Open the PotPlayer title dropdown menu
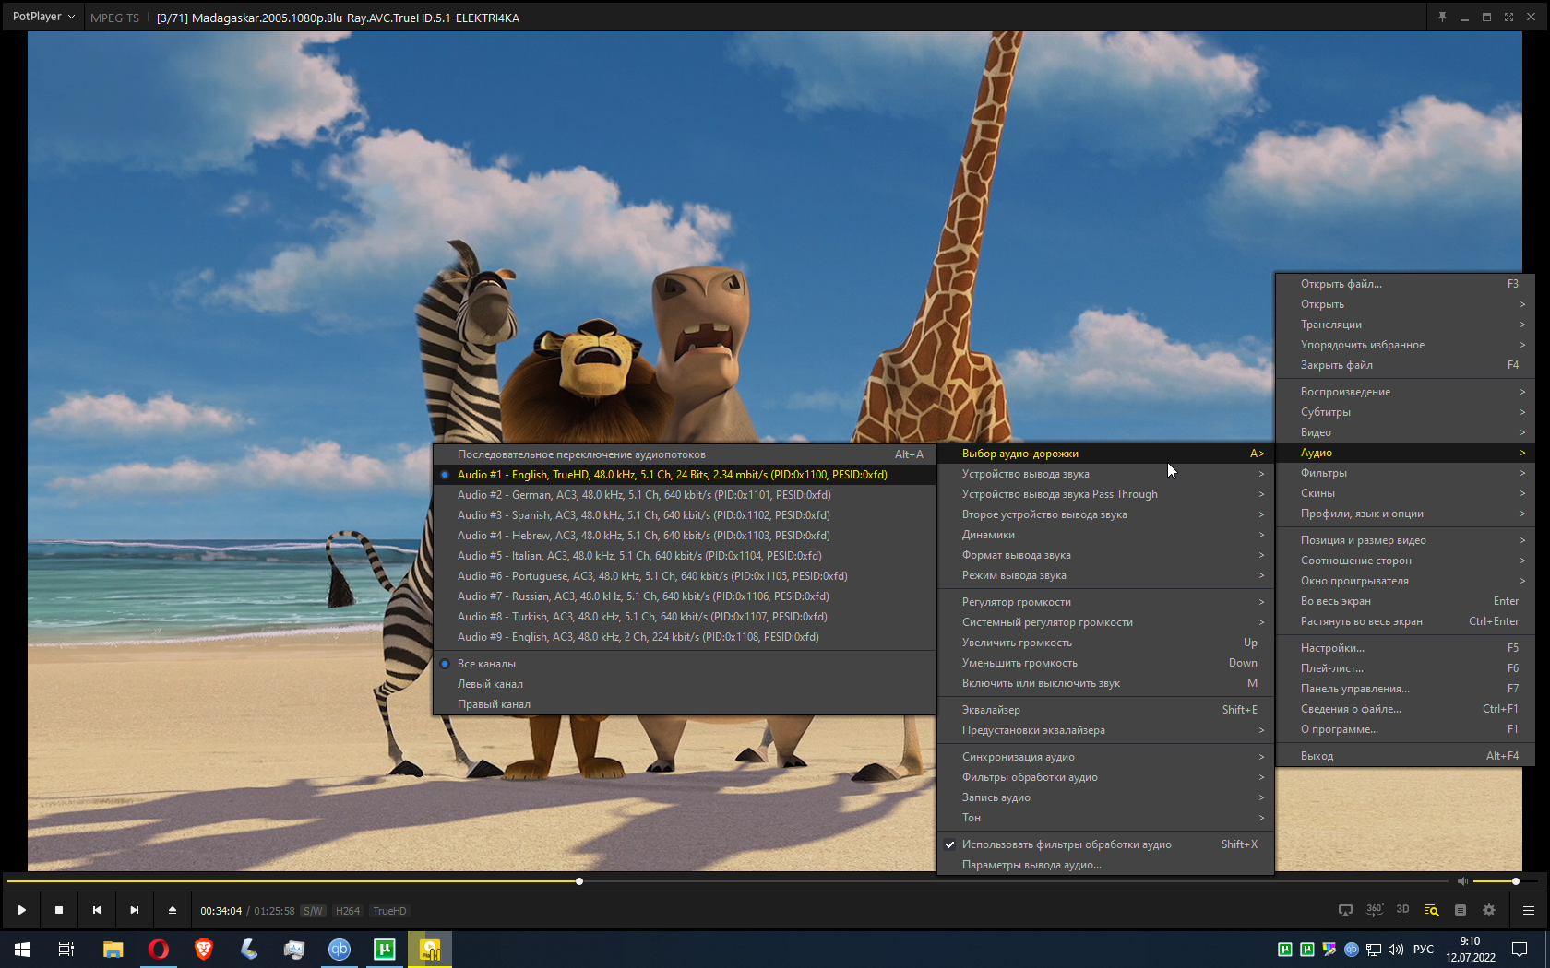This screenshot has width=1550, height=968. coord(42,17)
